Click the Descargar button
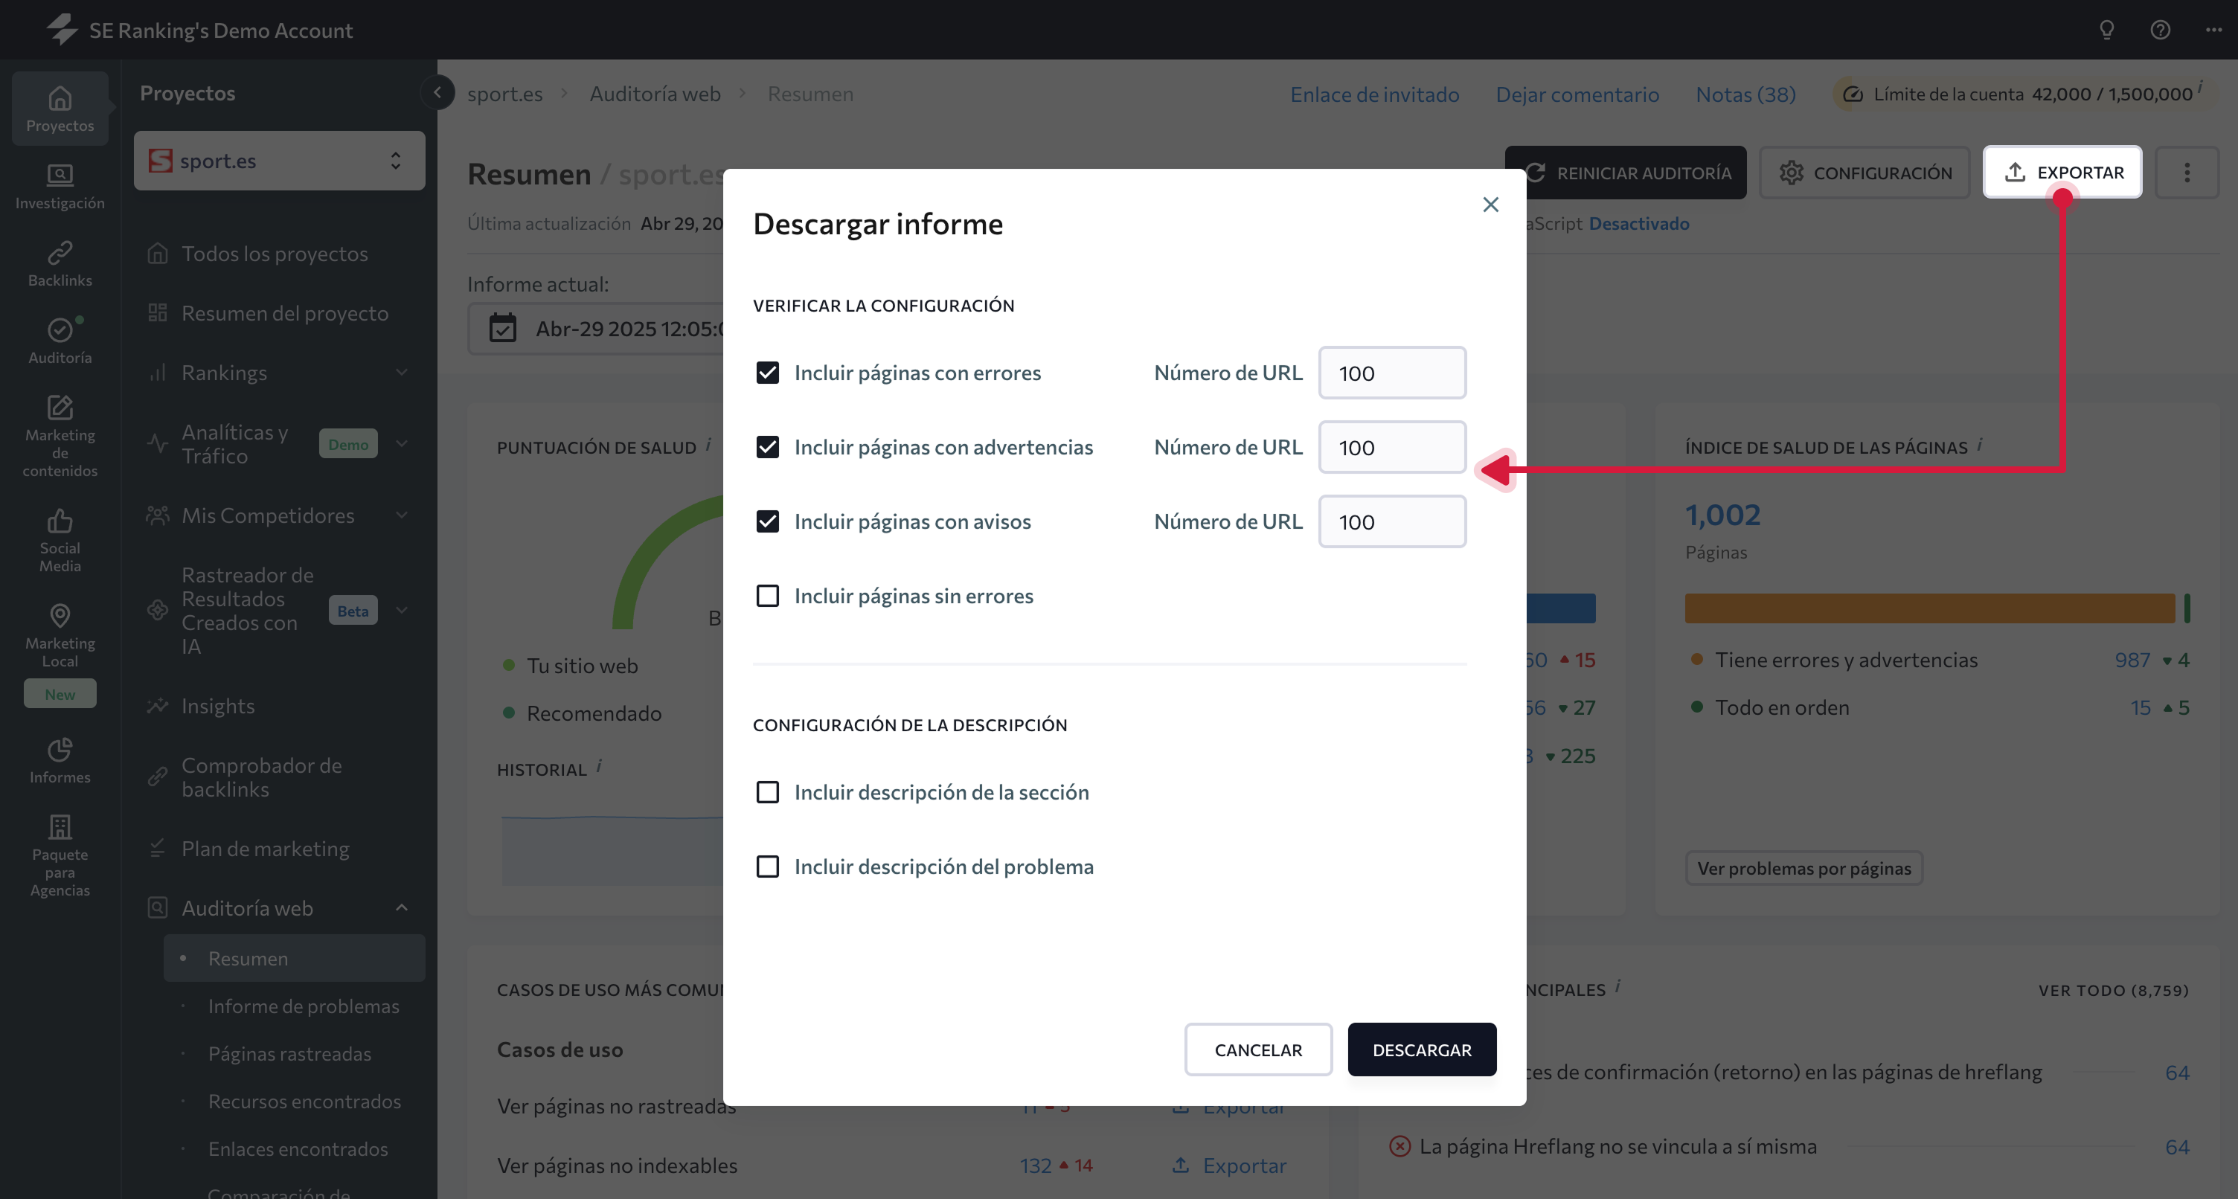 click(x=1421, y=1049)
